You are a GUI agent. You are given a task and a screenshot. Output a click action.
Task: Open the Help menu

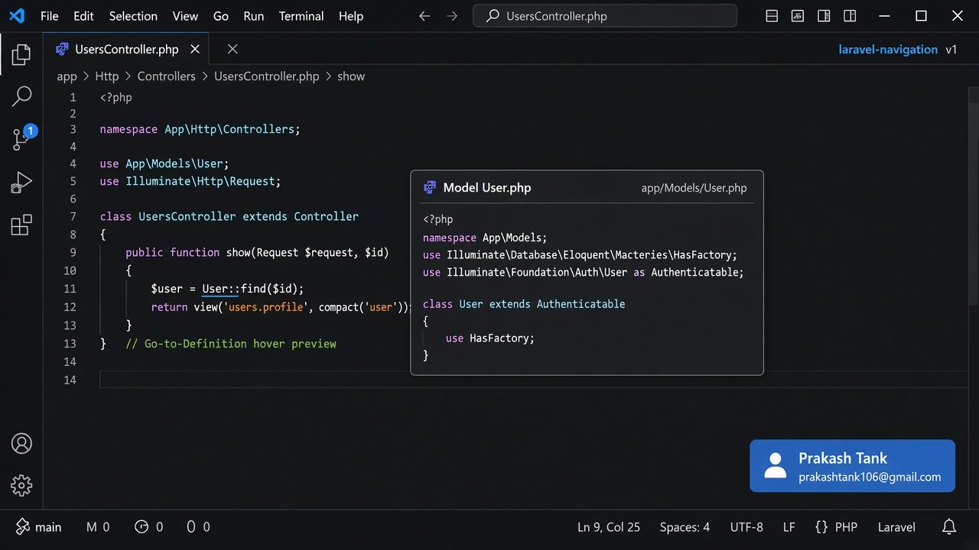(x=351, y=16)
